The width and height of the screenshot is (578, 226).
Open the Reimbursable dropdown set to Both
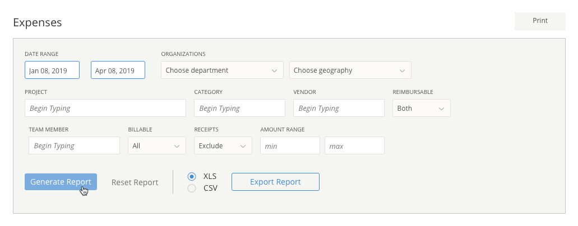422,108
